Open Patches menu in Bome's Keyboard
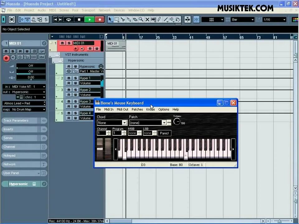299x224 pixels. 137,109
